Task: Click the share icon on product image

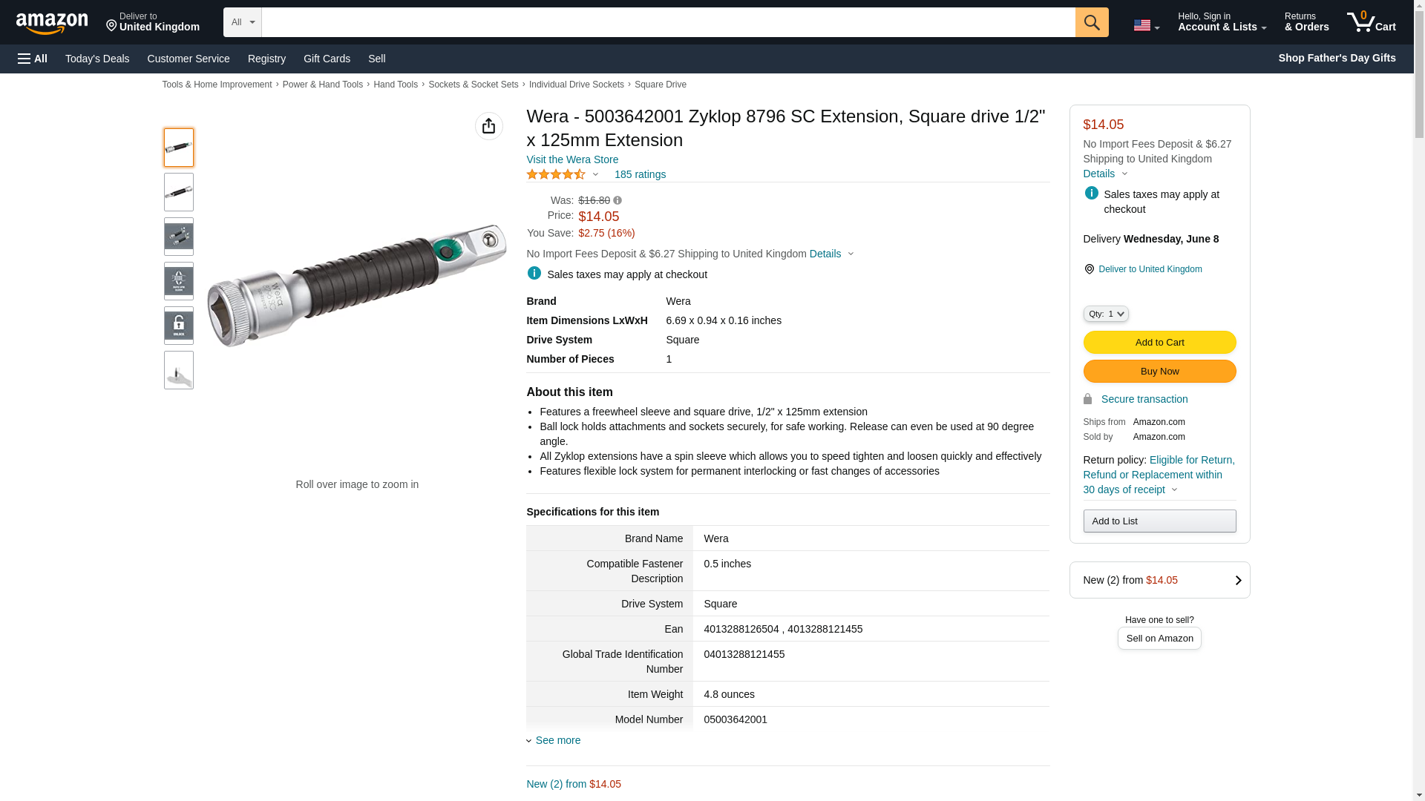Action: pos(488,126)
